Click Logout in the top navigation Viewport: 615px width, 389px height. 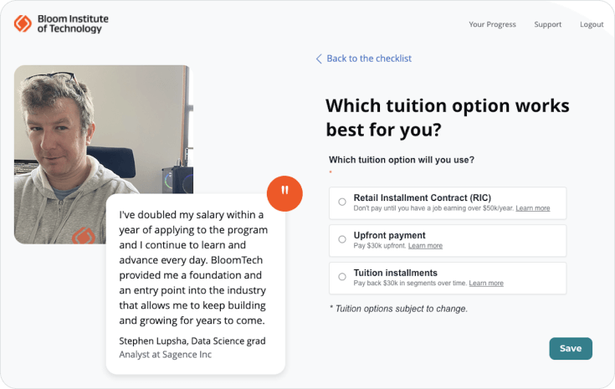(x=592, y=24)
